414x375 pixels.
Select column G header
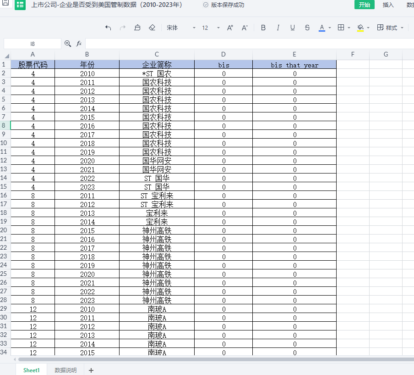coord(386,54)
